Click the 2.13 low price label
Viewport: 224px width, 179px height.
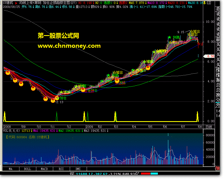tap(60, 102)
